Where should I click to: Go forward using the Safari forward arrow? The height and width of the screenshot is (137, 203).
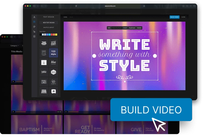click(45, 6)
